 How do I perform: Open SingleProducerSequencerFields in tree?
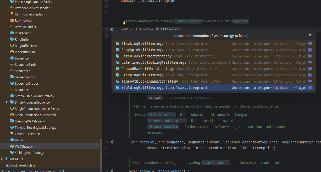tap(37, 109)
